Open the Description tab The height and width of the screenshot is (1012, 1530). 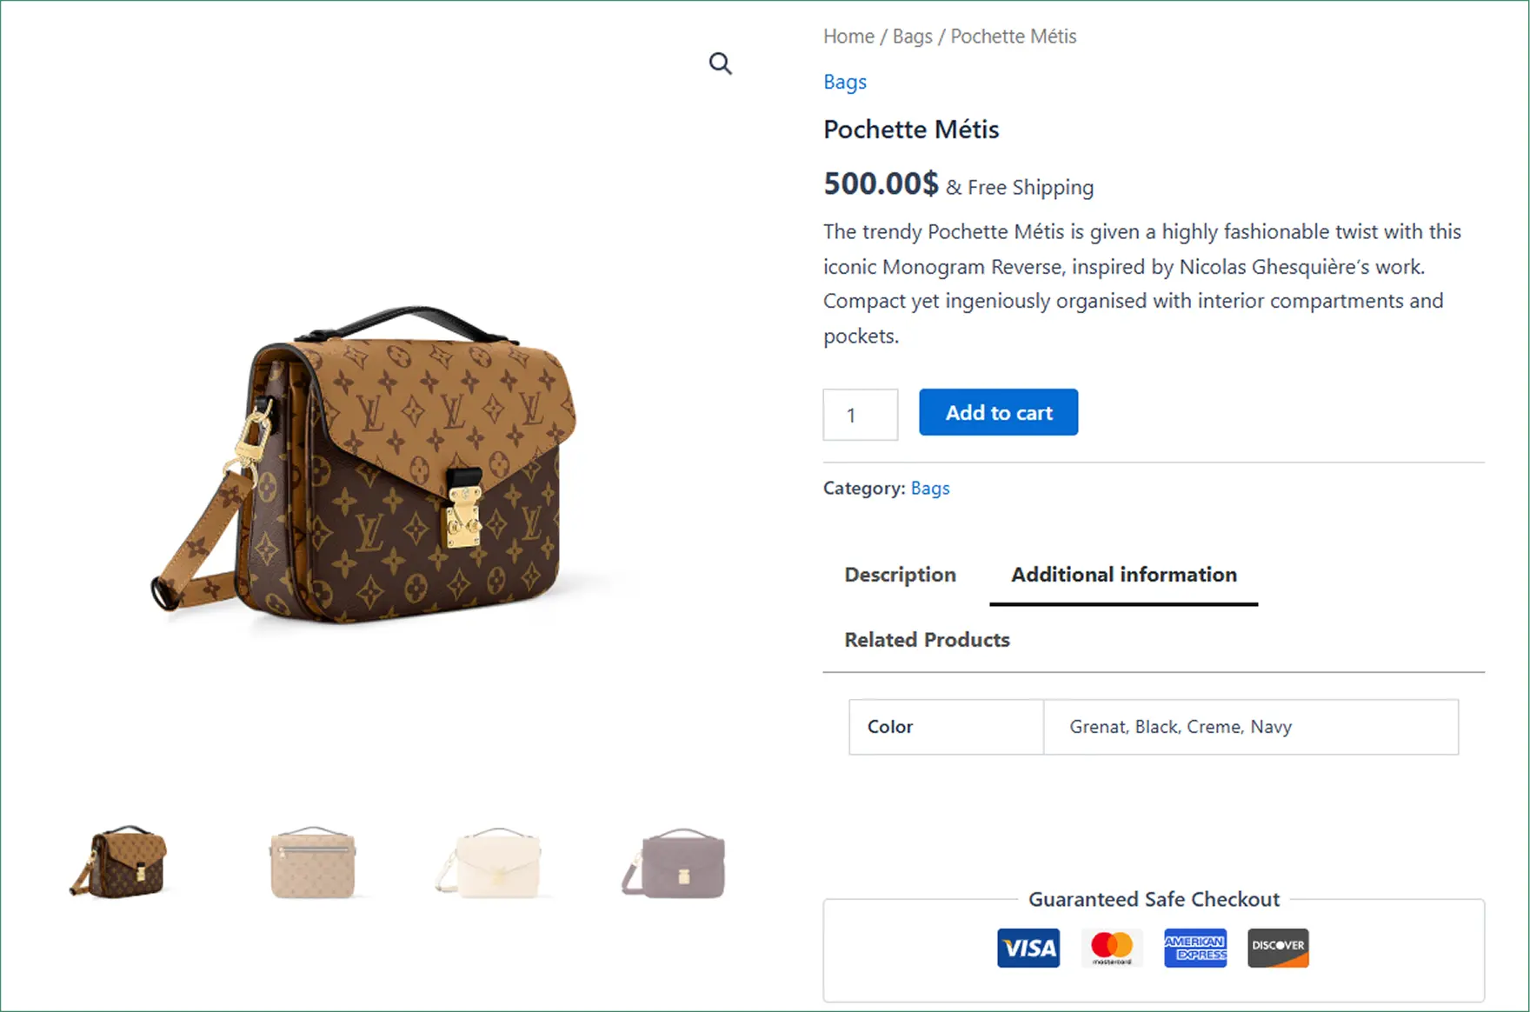[900, 575]
